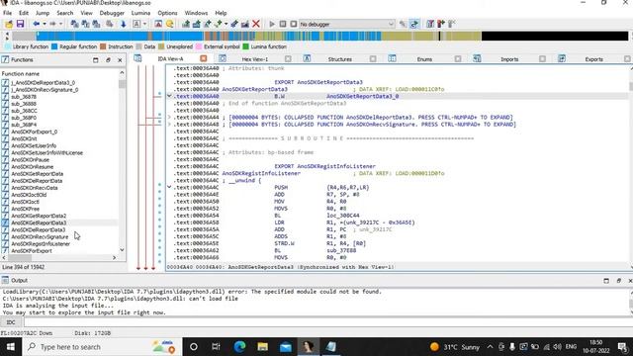Click the Instruction legend swatch
Image resolution: width=633 pixels, height=356 pixels.
pyautogui.click(x=103, y=46)
